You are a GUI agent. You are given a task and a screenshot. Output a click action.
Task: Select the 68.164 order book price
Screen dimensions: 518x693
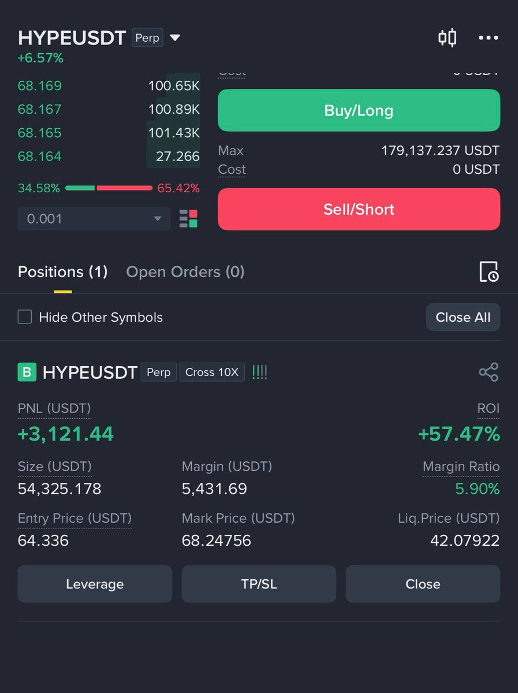pos(40,157)
